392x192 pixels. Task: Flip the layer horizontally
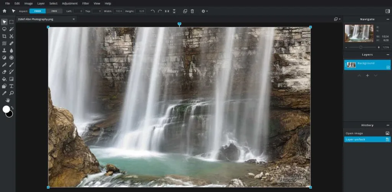click(167, 11)
